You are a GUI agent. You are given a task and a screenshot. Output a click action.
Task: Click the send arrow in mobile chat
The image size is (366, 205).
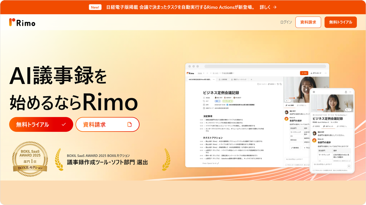349,166
